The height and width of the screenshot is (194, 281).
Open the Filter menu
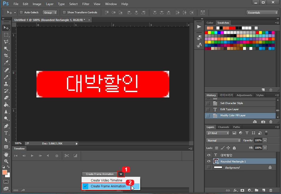point(86,4)
